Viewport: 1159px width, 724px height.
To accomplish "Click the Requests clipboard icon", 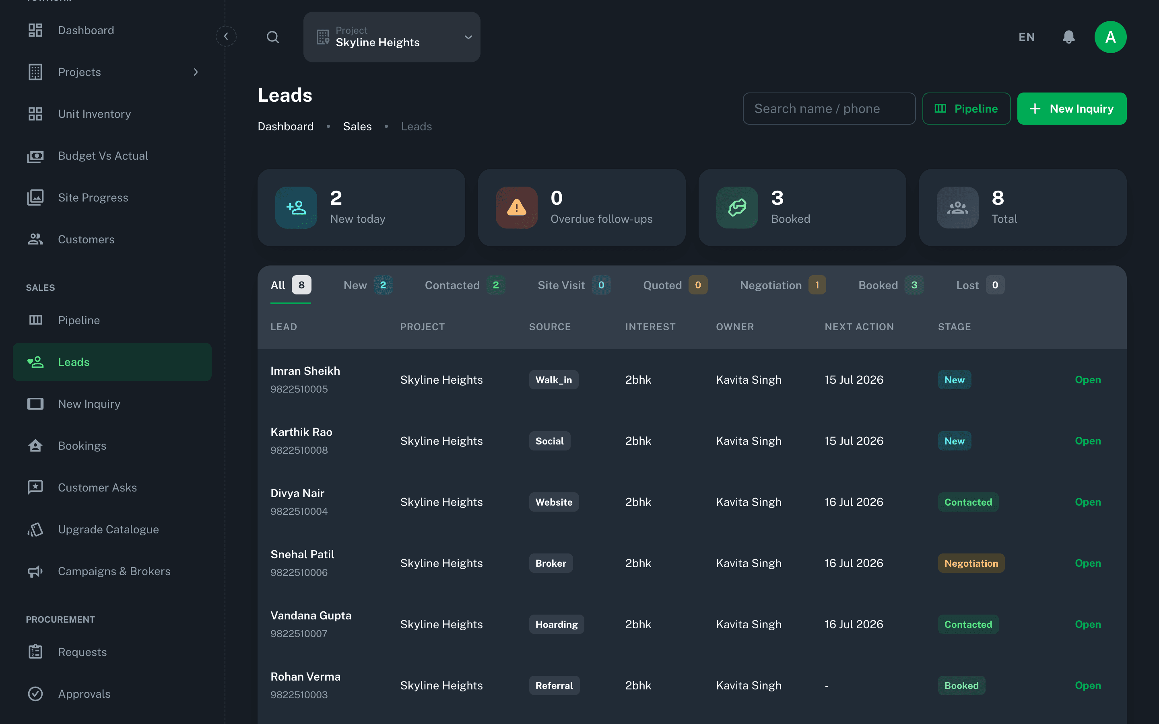I will (35, 652).
